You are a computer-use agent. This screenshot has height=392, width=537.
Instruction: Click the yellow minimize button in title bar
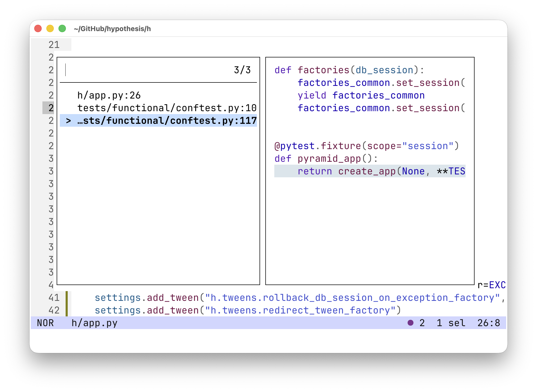(x=50, y=28)
